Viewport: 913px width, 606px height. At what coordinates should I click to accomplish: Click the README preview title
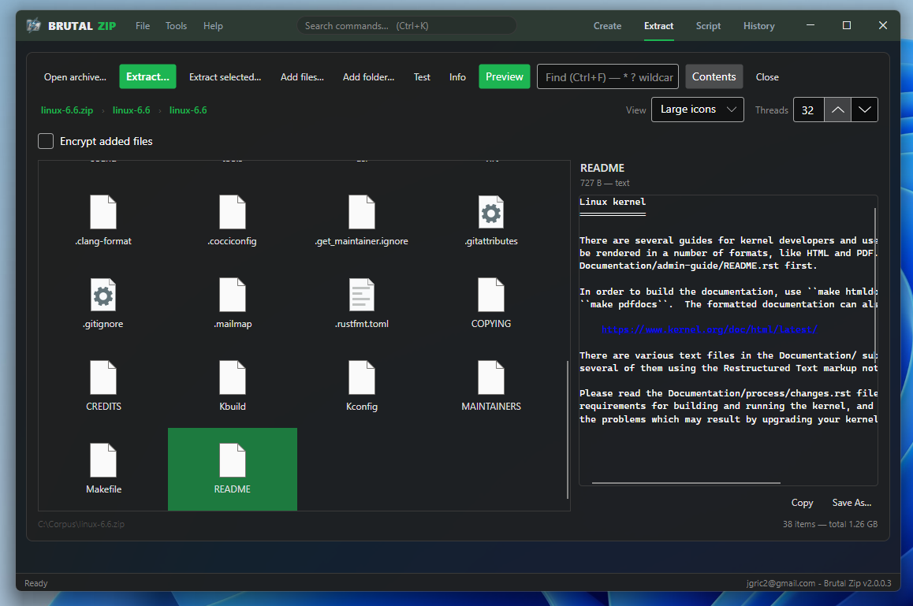602,168
